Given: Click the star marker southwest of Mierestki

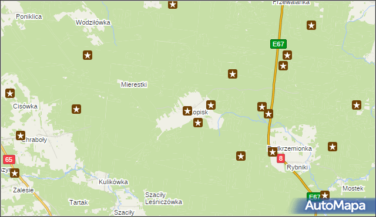Looking at the screenshot, I should click(x=76, y=109).
